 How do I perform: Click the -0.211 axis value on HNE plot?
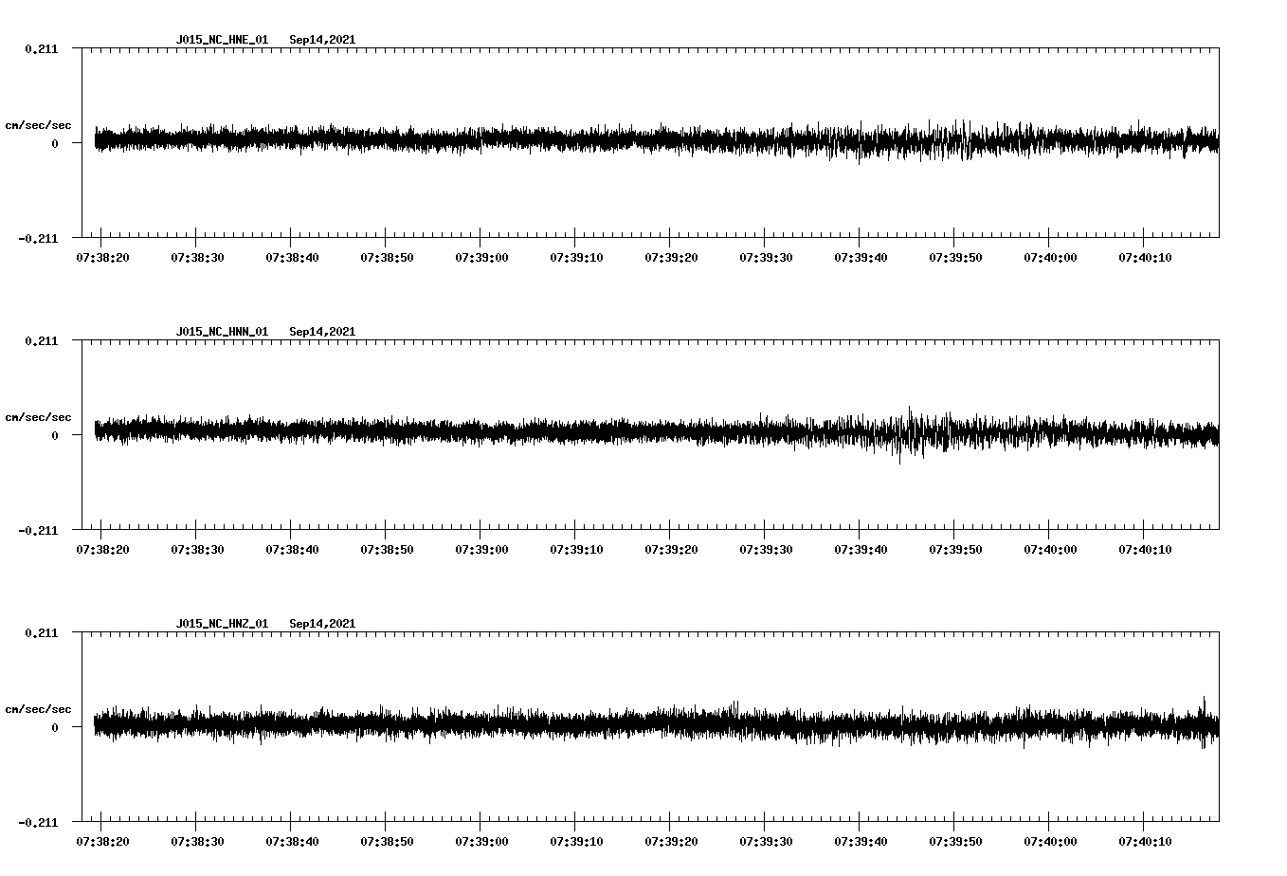38,239
